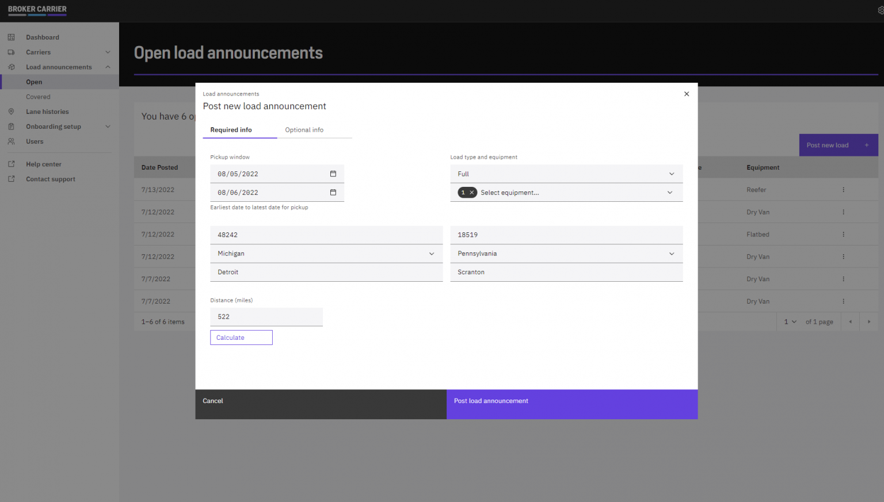Click the destination zip field 18519
The image size is (884, 502).
pos(566,235)
